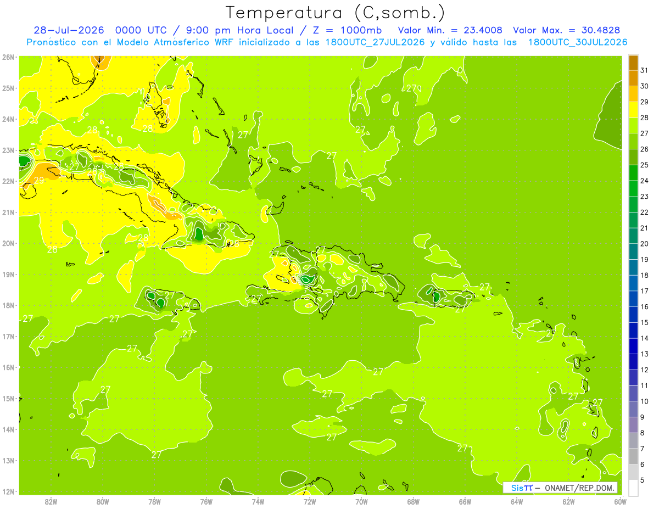Click the 70W longitude axis label

361,501
